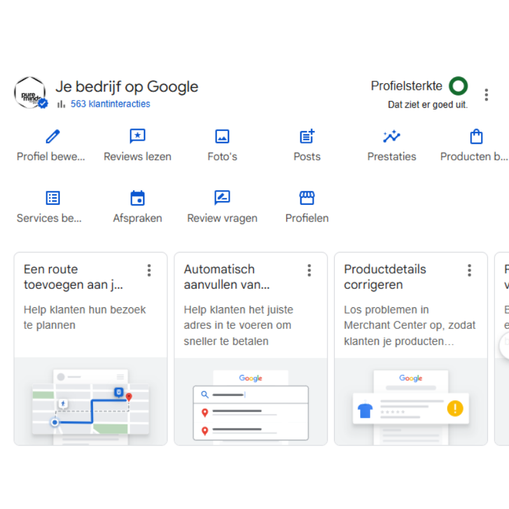Click the Posts icon
This screenshot has height=509, width=509.
coord(307,137)
